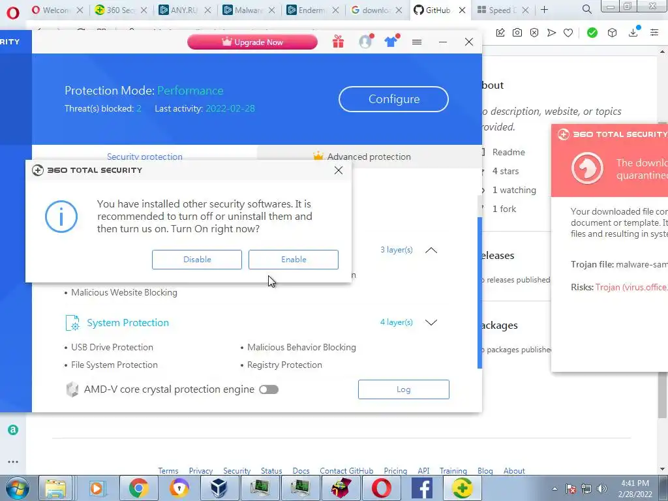Image resolution: width=668 pixels, height=501 pixels.
Task: Click the Upgrade Now button
Action: [252, 42]
